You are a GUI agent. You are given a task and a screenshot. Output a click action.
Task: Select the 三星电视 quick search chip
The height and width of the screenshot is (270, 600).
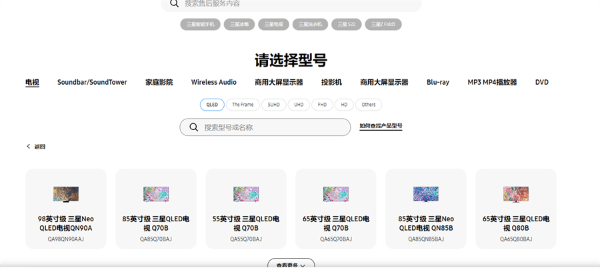273,25
